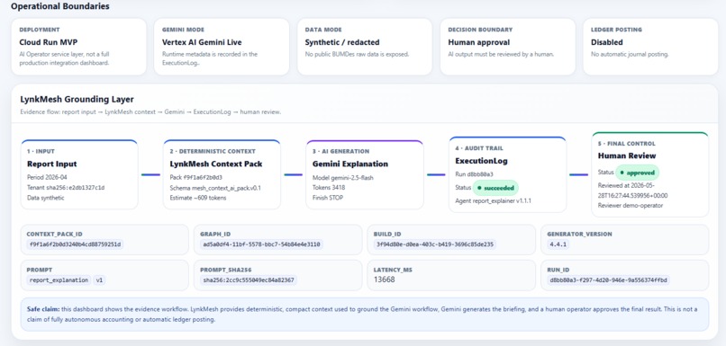This screenshot has height=346, width=726.
Task: Click the CONTEXT_PACK_ID value chip
Action: tap(75, 244)
